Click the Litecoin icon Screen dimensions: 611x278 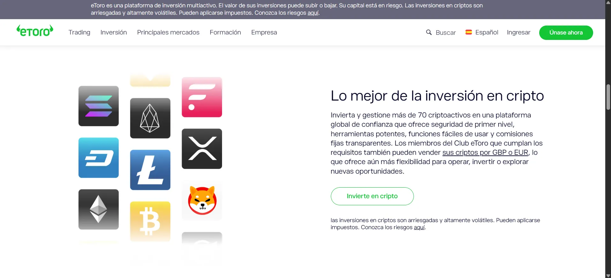tap(150, 170)
